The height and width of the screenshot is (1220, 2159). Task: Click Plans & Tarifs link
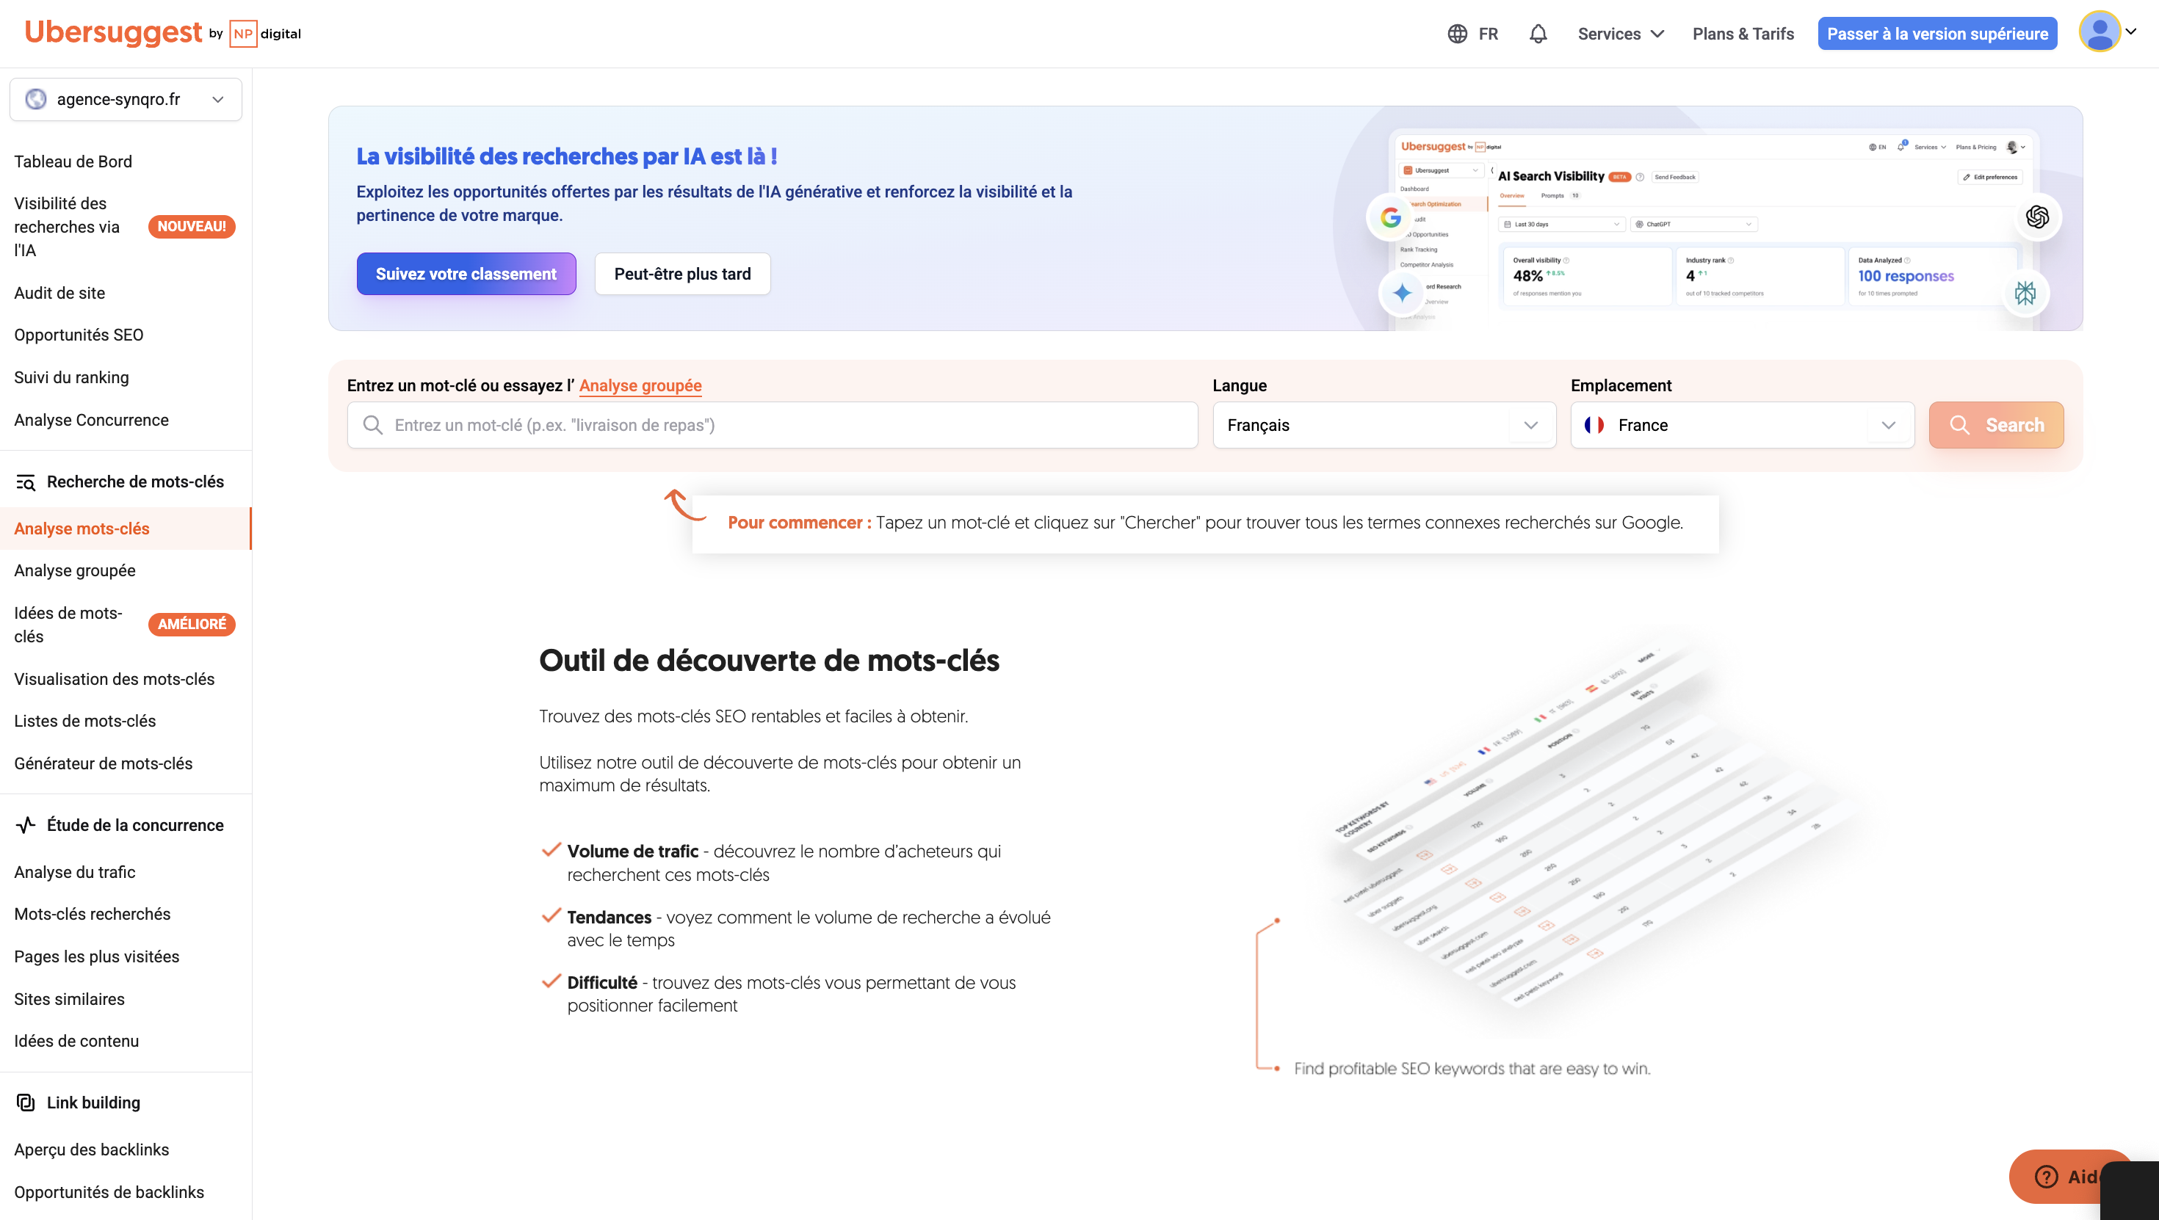(x=1743, y=34)
